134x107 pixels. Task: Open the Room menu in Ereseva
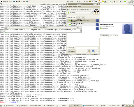pyautogui.click(x=75, y=6)
